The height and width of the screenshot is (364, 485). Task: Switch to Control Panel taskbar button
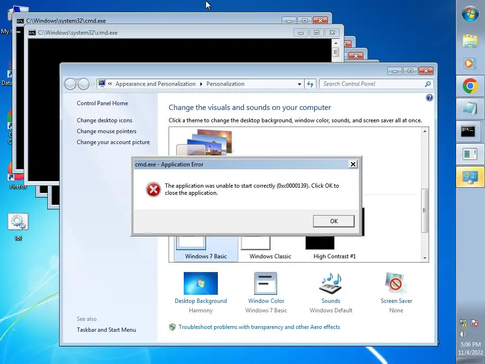pyautogui.click(x=470, y=177)
